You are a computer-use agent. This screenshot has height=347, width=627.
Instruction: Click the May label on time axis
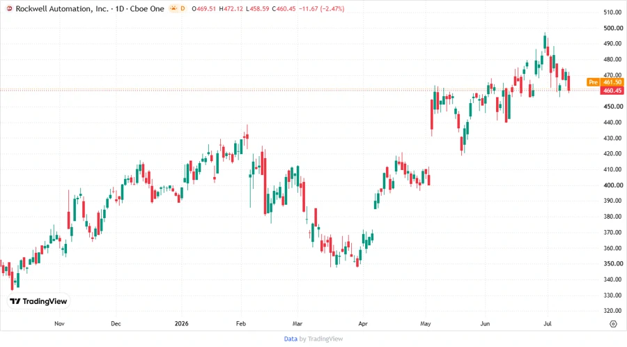point(426,323)
